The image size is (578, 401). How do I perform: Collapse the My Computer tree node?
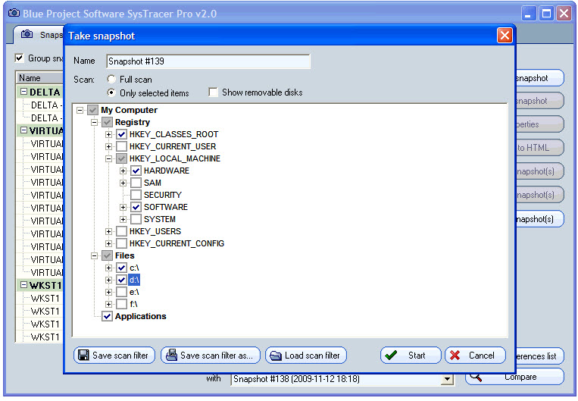coord(80,110)
